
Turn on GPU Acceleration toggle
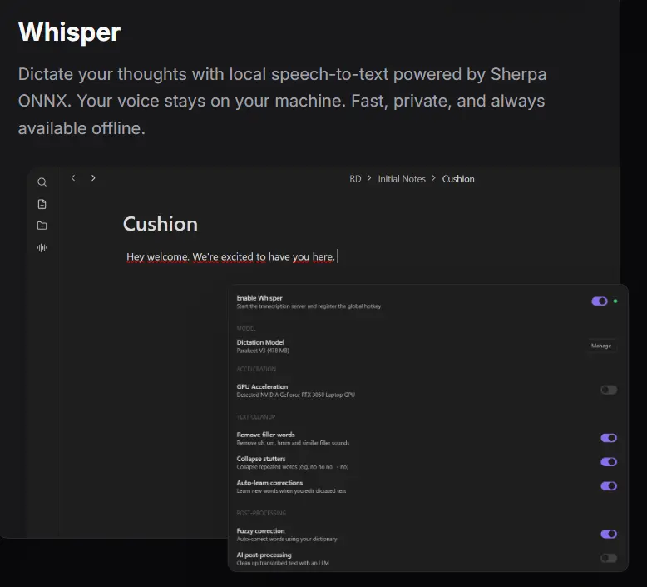tap(609, 390)
